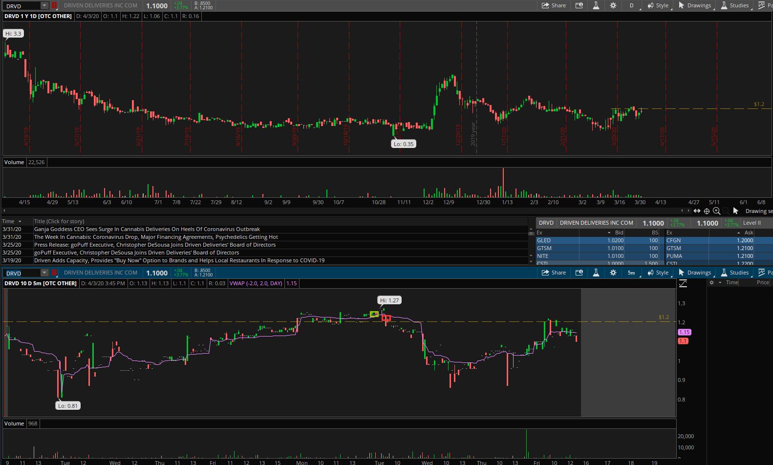Click the DRVD symbol input field on the lower chart

point(22,273)
